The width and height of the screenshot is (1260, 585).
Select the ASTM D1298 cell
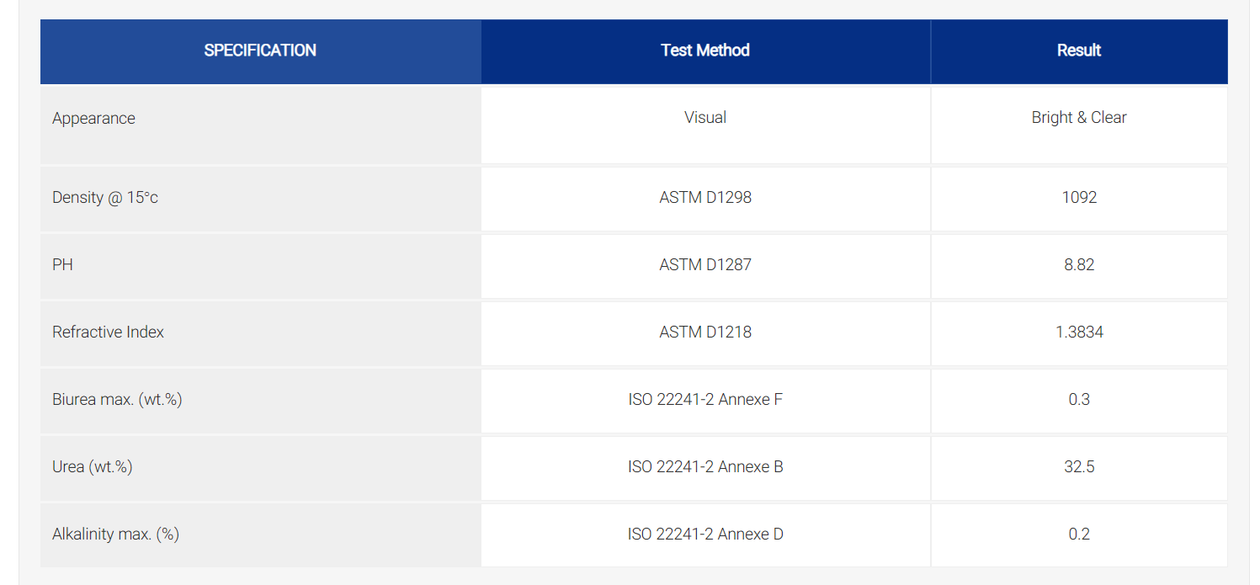(x=705, y=199)
